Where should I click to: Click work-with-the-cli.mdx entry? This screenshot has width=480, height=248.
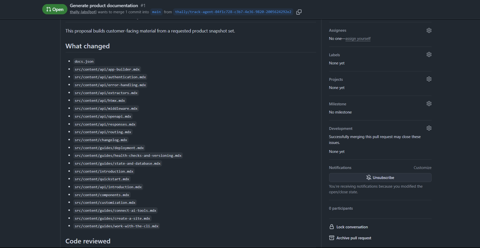(117, 226)
